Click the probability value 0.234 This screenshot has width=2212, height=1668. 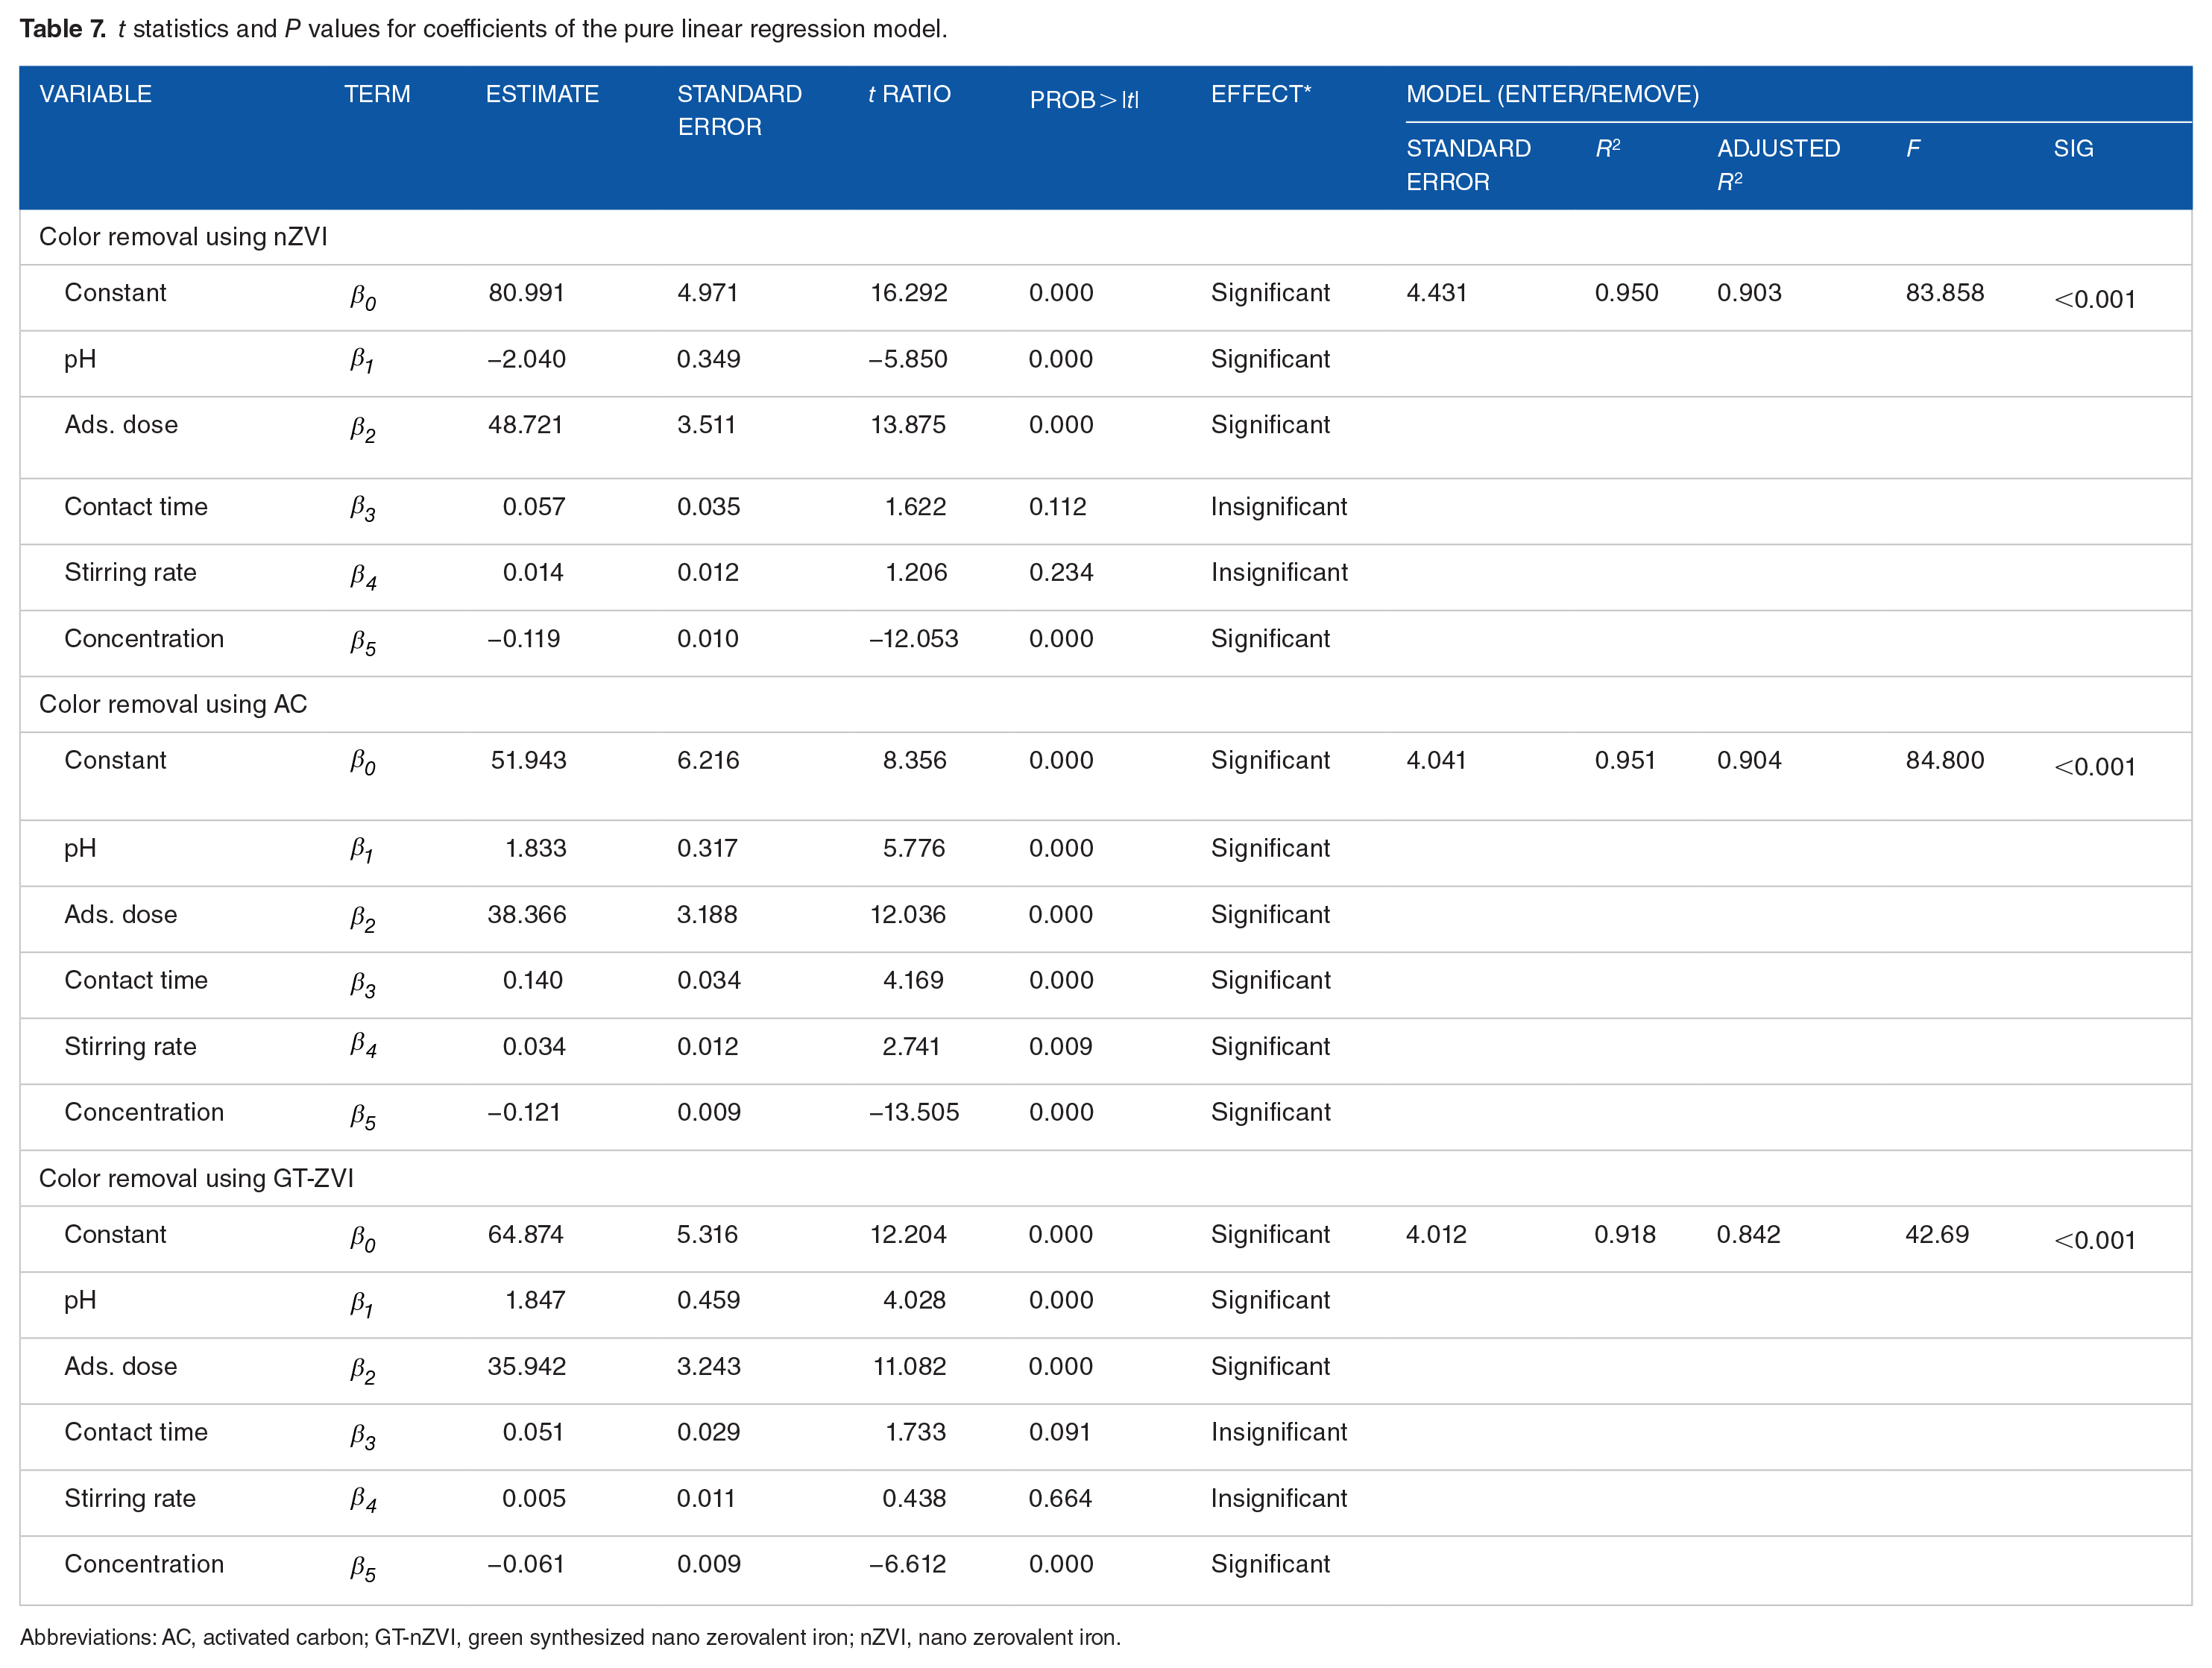(x=1060, y=573)
